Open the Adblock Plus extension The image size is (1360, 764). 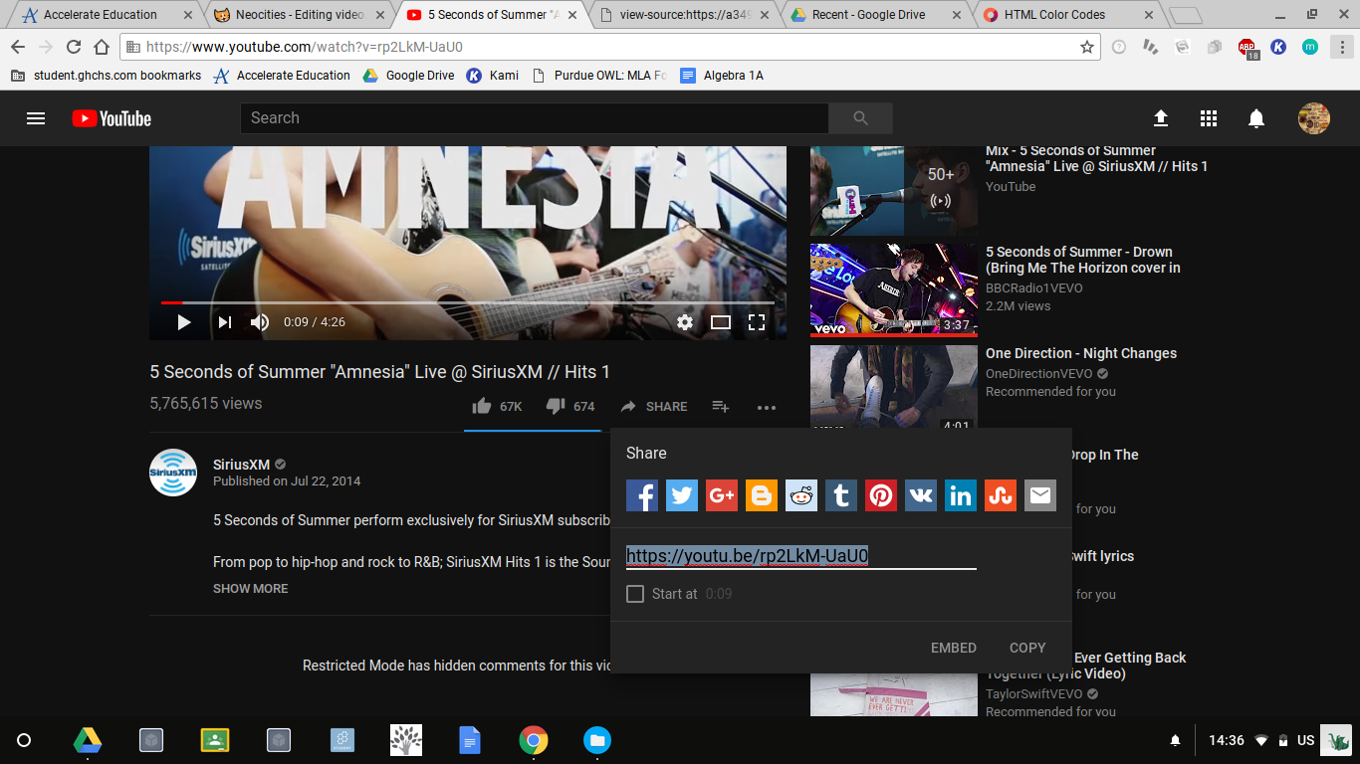(1247, 48)
